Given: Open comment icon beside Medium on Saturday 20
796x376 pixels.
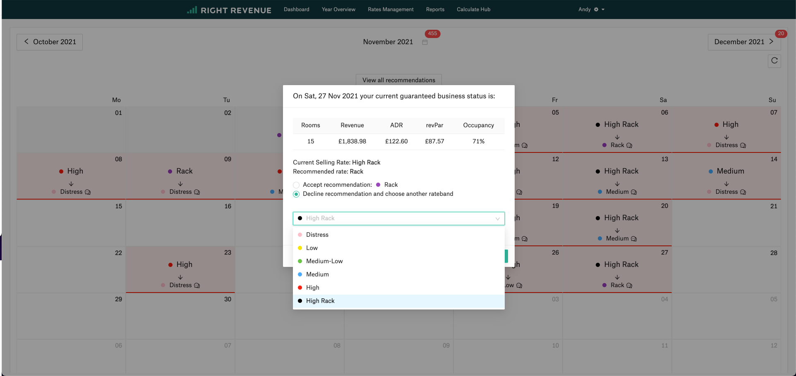Looking at the screenshot, I should click(x=634, y=239).
